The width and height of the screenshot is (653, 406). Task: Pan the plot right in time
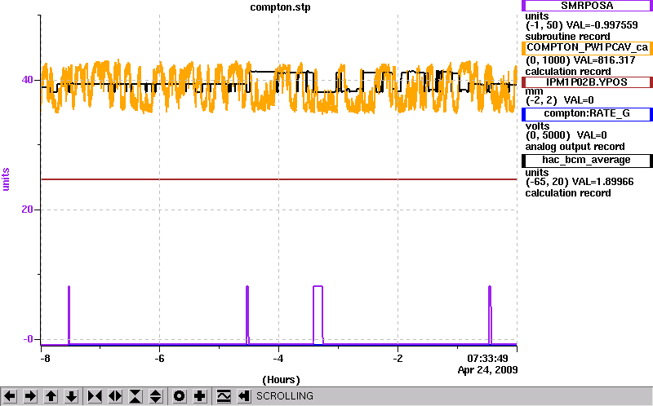point(30,396)
